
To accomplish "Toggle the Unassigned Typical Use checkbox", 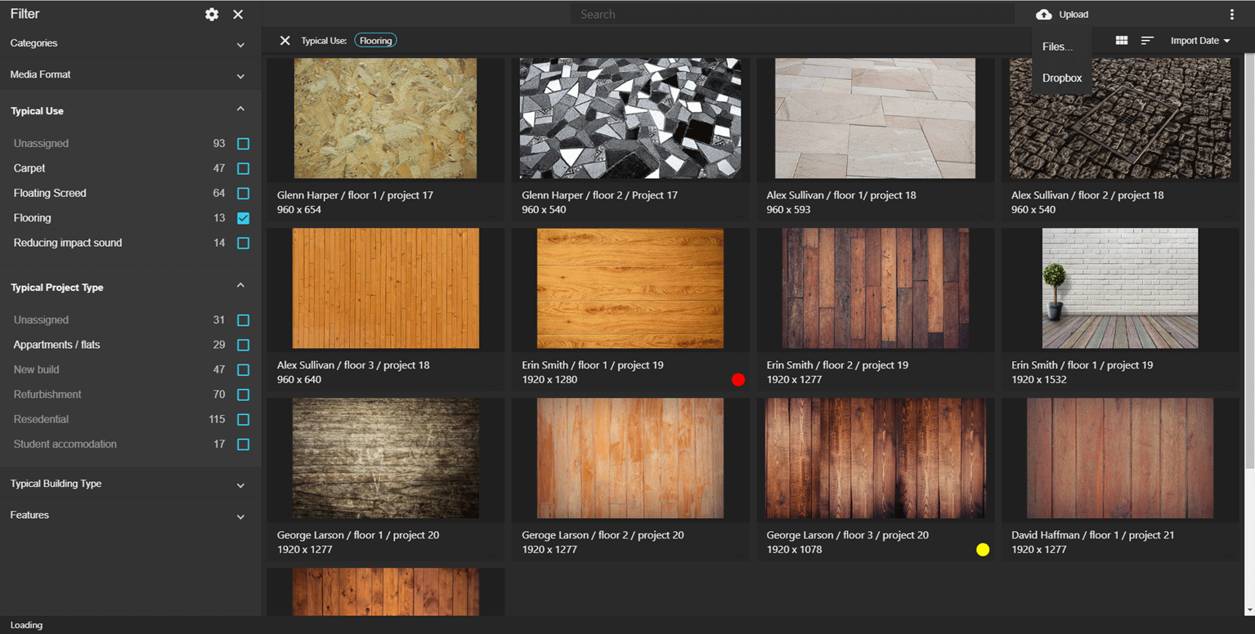I will coord(243,144).
